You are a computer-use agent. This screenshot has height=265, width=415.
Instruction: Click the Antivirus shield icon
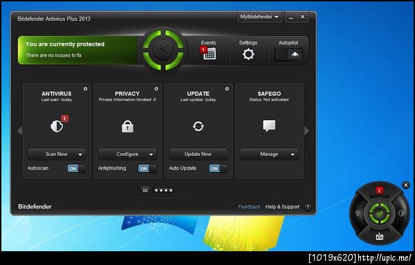click(x=57, y=126)
